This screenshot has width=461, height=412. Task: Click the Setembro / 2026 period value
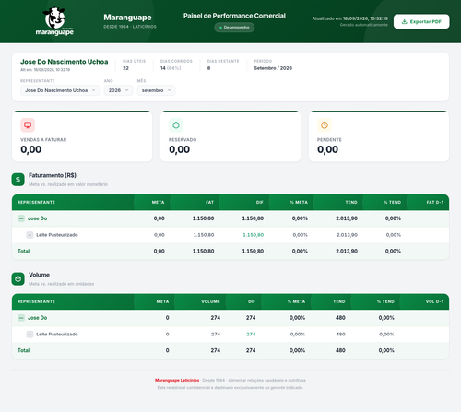point(273,68)
